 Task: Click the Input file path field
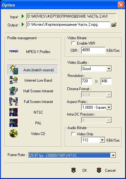(x=71, y=17)
